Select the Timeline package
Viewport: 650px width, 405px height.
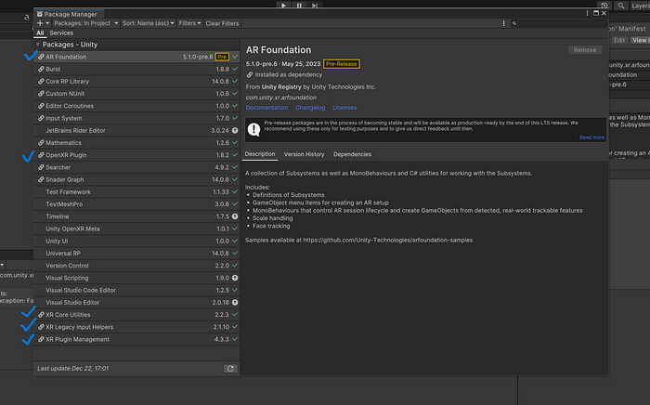136,216
